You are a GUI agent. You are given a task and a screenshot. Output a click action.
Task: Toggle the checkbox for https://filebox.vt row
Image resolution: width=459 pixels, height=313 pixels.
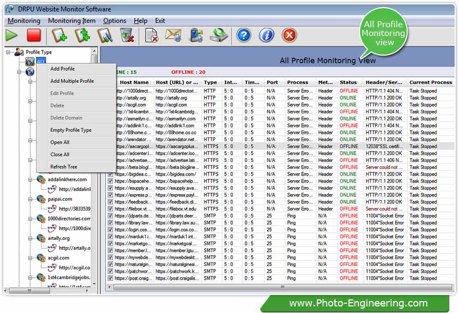click(110, 209)
